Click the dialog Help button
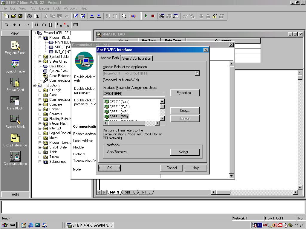The width and height of the screenshot is (306, 229). point(196,168)
